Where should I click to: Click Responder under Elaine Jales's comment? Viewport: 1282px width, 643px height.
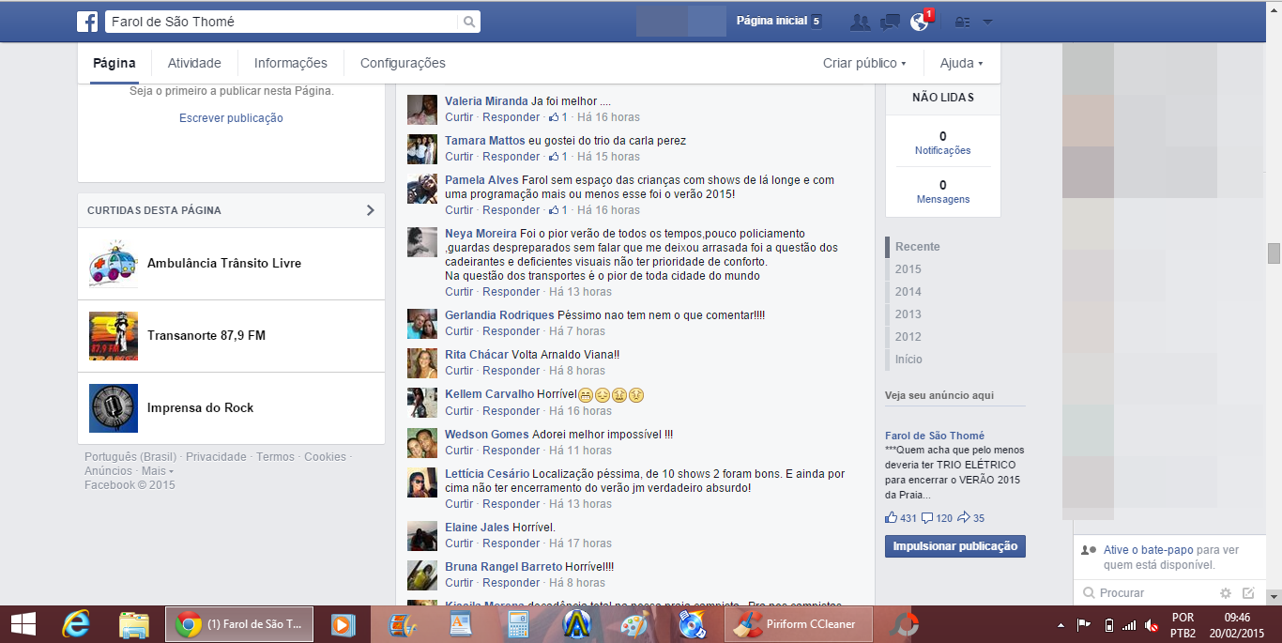click(511, 543)
